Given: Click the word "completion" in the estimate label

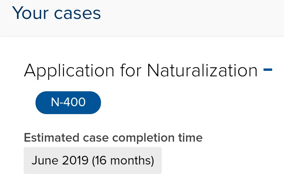Looking at the screenshot, I should [144, 139].
